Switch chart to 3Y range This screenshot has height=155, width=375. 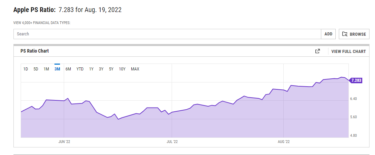pyautogui.click(x=101, y=69)
